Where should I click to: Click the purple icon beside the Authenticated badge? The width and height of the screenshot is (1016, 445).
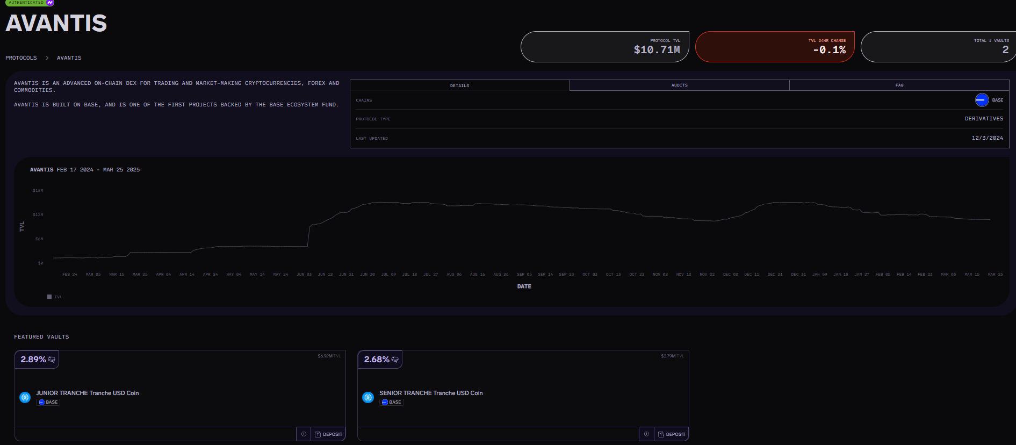pyautogui.click(x=50, y=3)
